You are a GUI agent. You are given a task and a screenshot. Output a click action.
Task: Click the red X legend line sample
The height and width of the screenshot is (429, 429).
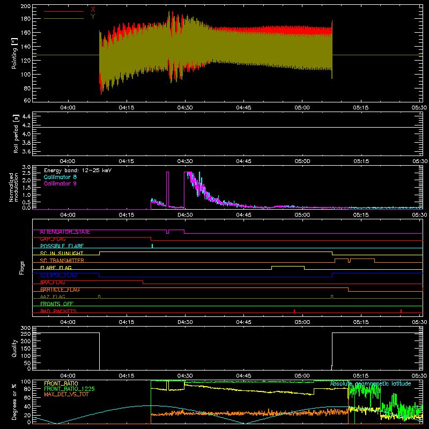[x=64, y=11]
